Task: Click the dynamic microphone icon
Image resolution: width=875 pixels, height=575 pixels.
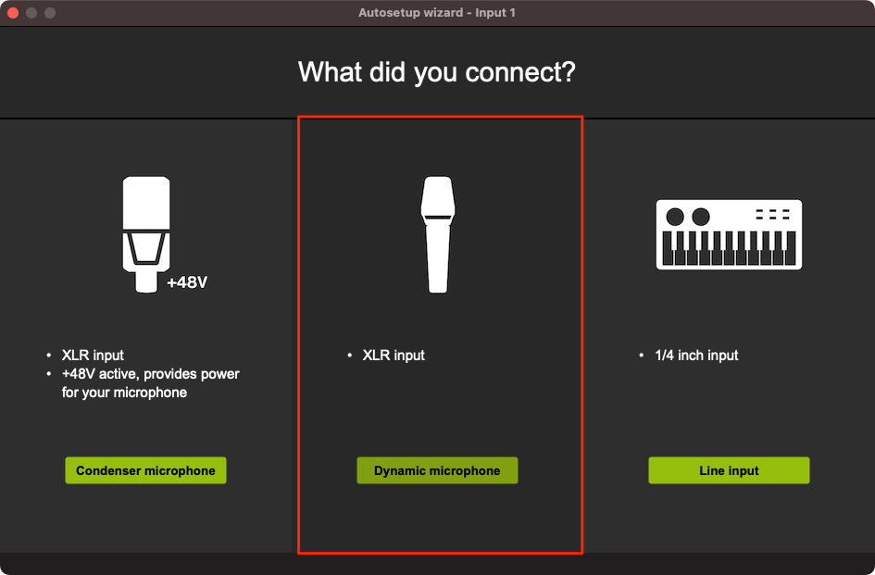Action: point(437,235)
